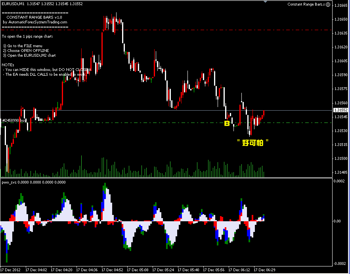The height and width of the screenshot is (274, 350).
Task: Click price axis value 1.31515
Action: point(341,144)
